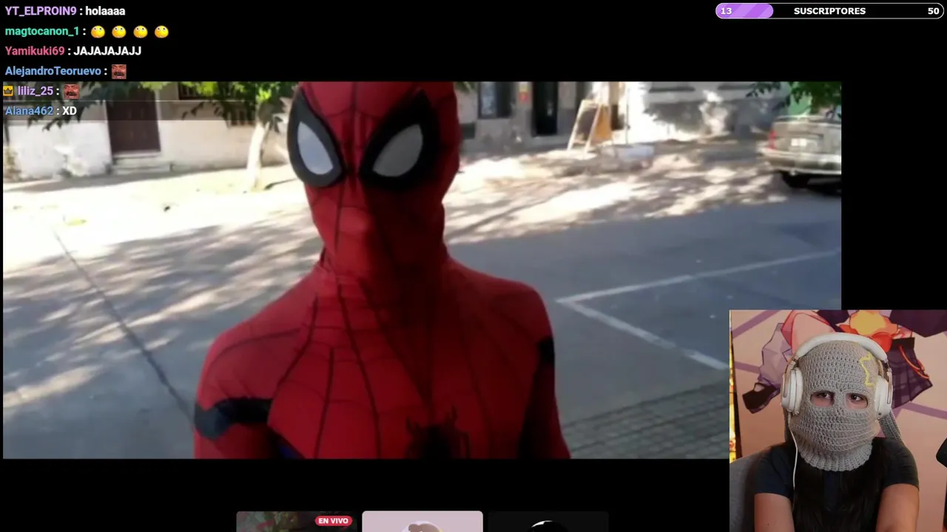Open chat user magtocanon_1
This screenshot has height=532, width=947.
pos(42,31)
